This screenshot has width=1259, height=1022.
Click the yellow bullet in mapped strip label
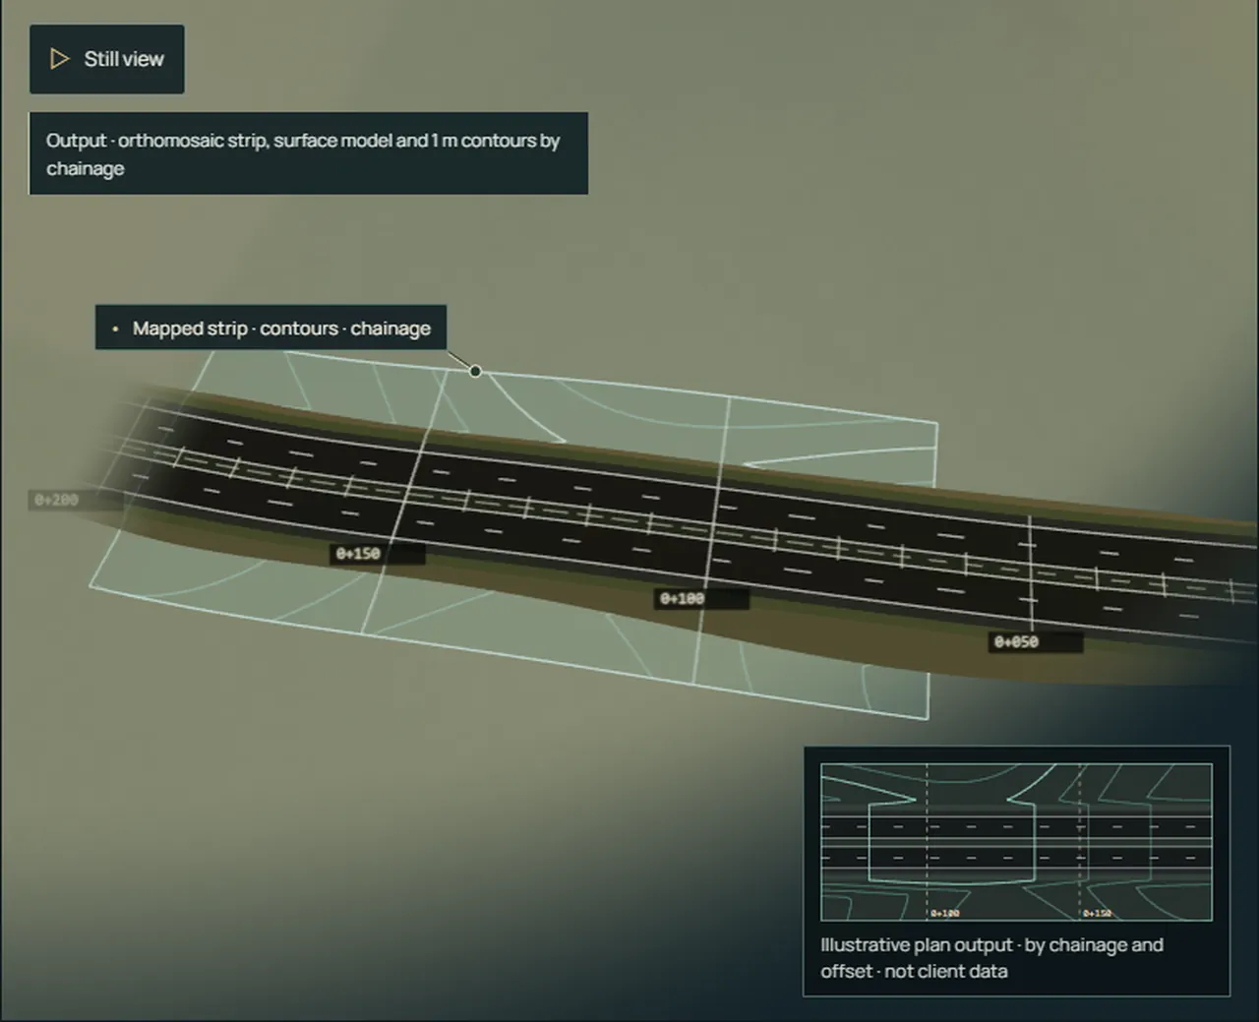pyautogui.click(x=115, y=329)
